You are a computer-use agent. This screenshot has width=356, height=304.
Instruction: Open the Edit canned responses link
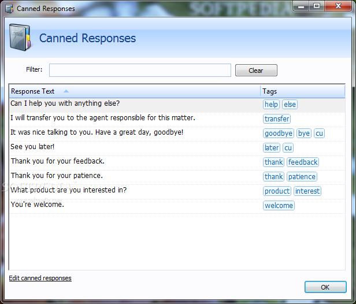click(40, 278)
